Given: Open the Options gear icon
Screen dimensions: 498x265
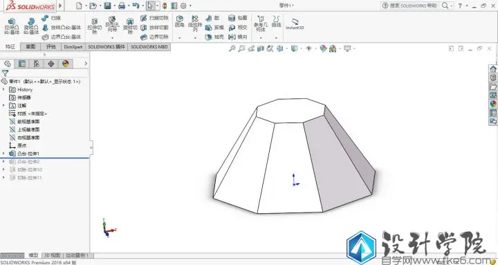Looking at the screenshot, I should pyautogui.click(x=183, y=6).
